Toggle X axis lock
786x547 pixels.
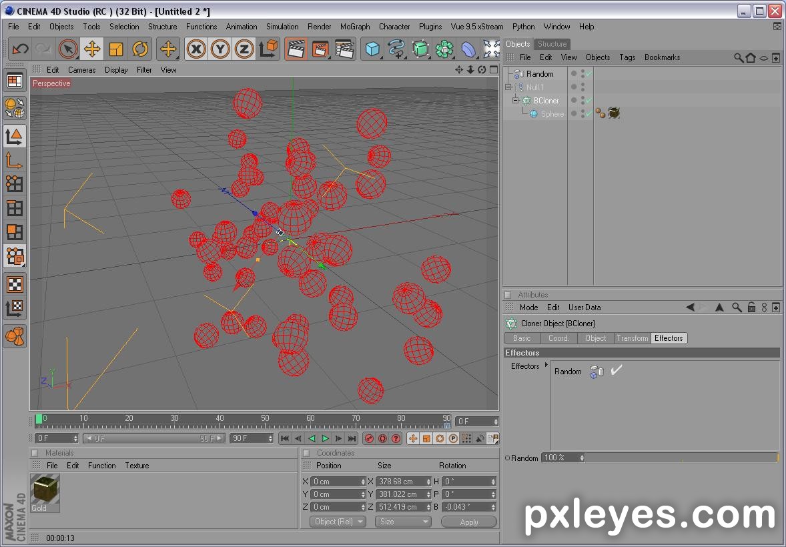click(x=196, y=49)
